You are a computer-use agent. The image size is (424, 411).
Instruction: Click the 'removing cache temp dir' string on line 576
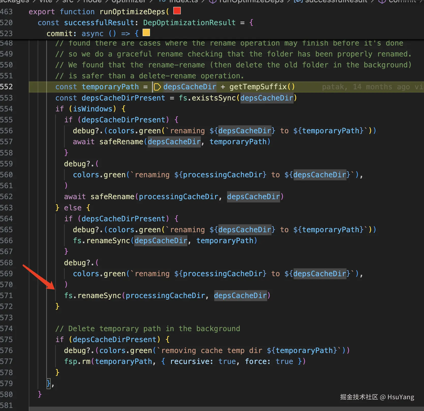click(x=211, y=350)
